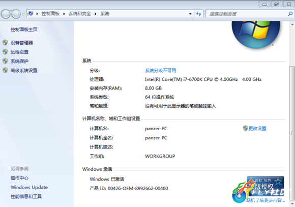Click 联机了解更多内容 link
The image size is (295, 207).
coord(265,200)
